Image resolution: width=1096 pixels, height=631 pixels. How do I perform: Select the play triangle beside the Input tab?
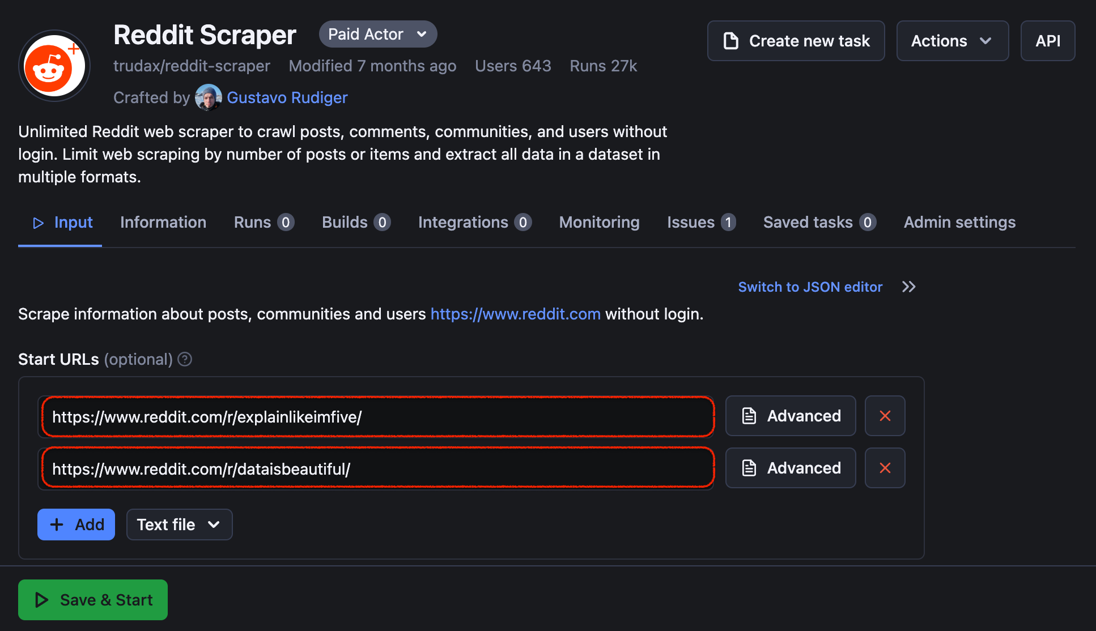click(38, 223)
